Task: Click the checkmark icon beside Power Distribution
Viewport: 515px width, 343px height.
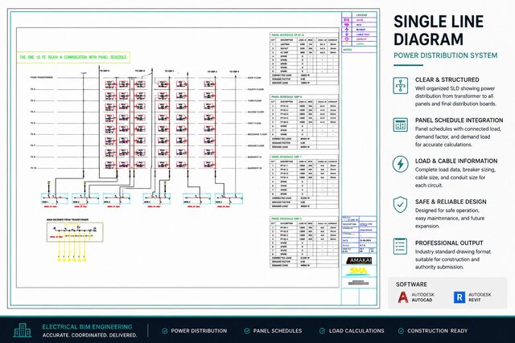Action: 165,331
